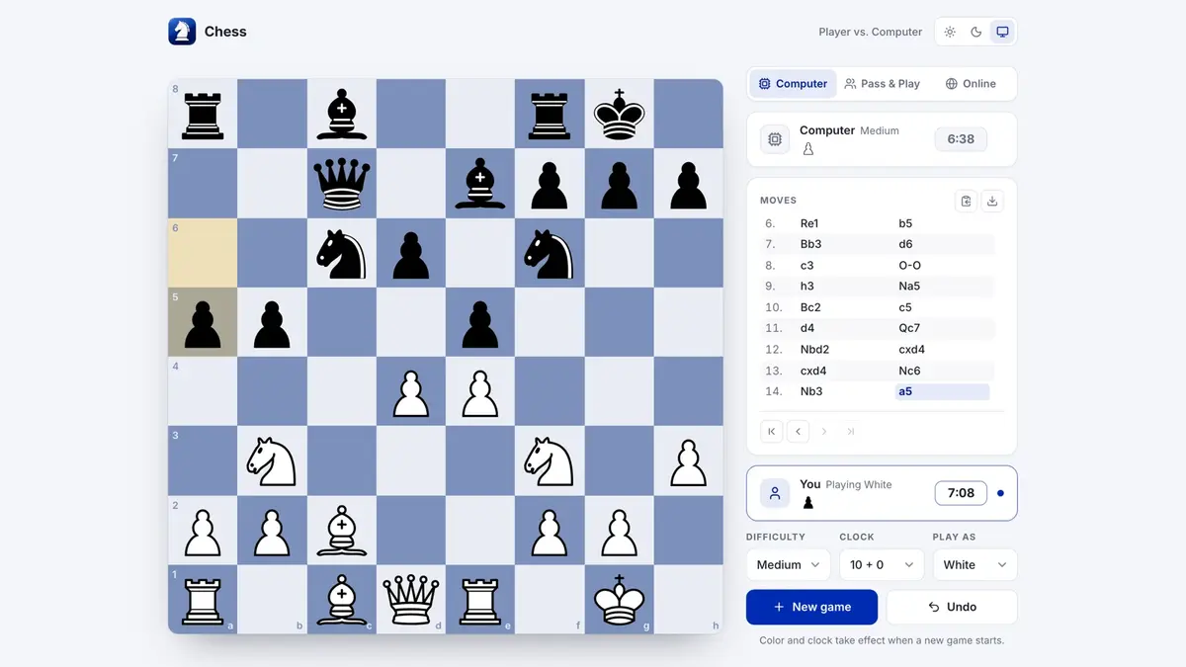1186x667 pixels.
Task: Go to previous move arrow
Action: pyautogui.click(x=799, y=431)
